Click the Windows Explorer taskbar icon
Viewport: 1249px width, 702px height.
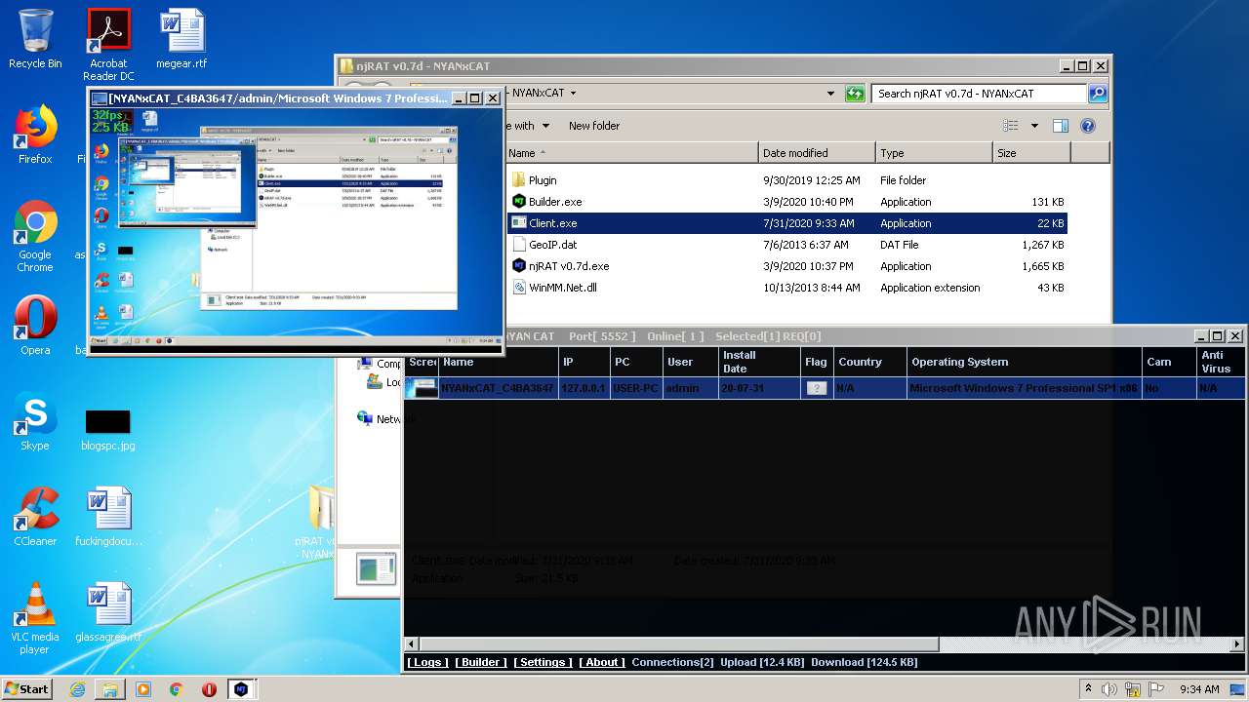click(110, 689)
